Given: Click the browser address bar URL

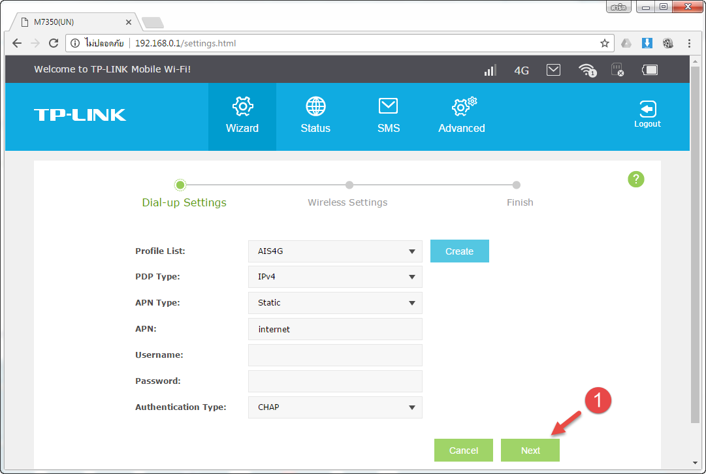Looking at the screenshot, I should pos(185,43).
